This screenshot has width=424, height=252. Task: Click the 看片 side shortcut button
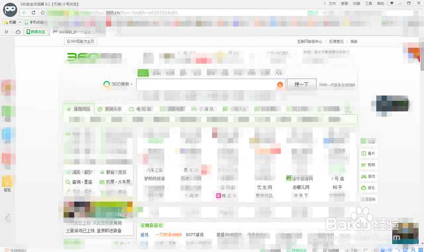(368, 153)
